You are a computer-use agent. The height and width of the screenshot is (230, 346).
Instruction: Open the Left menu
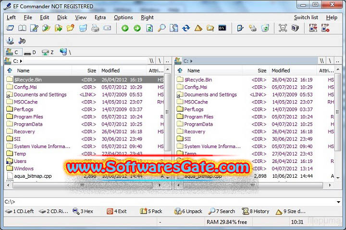point(11,17)
